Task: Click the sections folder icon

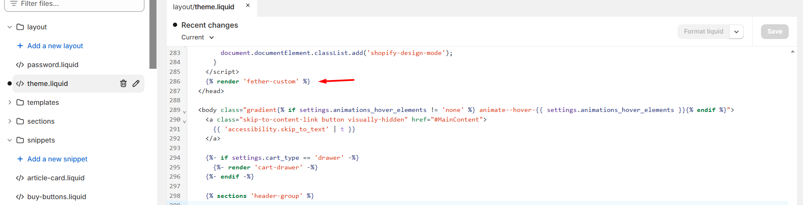Action: pyautogui.click(x=20, y=121)
